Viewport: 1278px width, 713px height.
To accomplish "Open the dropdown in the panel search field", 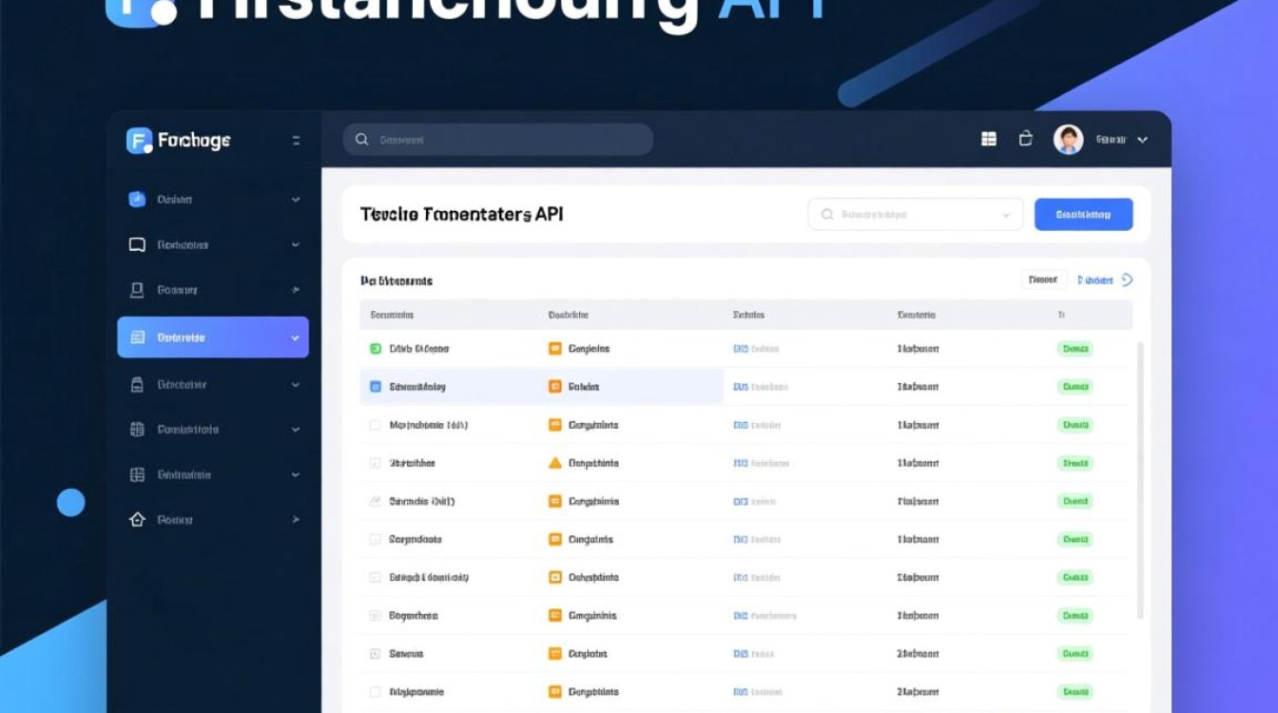I will [1007, 214].
